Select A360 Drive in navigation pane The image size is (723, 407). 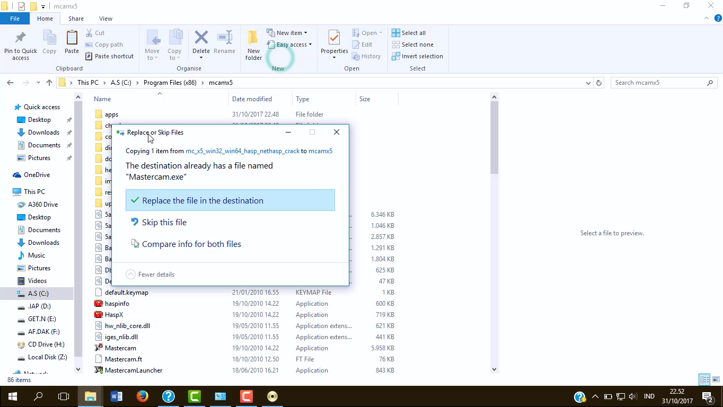click(x=43, y=205)
